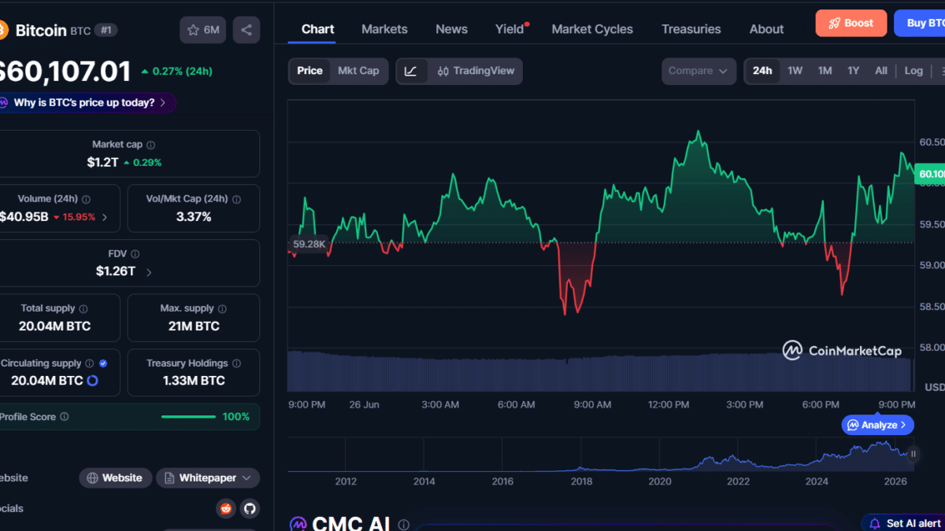Open the Treasury Holdings info icon

coord(236,363)
